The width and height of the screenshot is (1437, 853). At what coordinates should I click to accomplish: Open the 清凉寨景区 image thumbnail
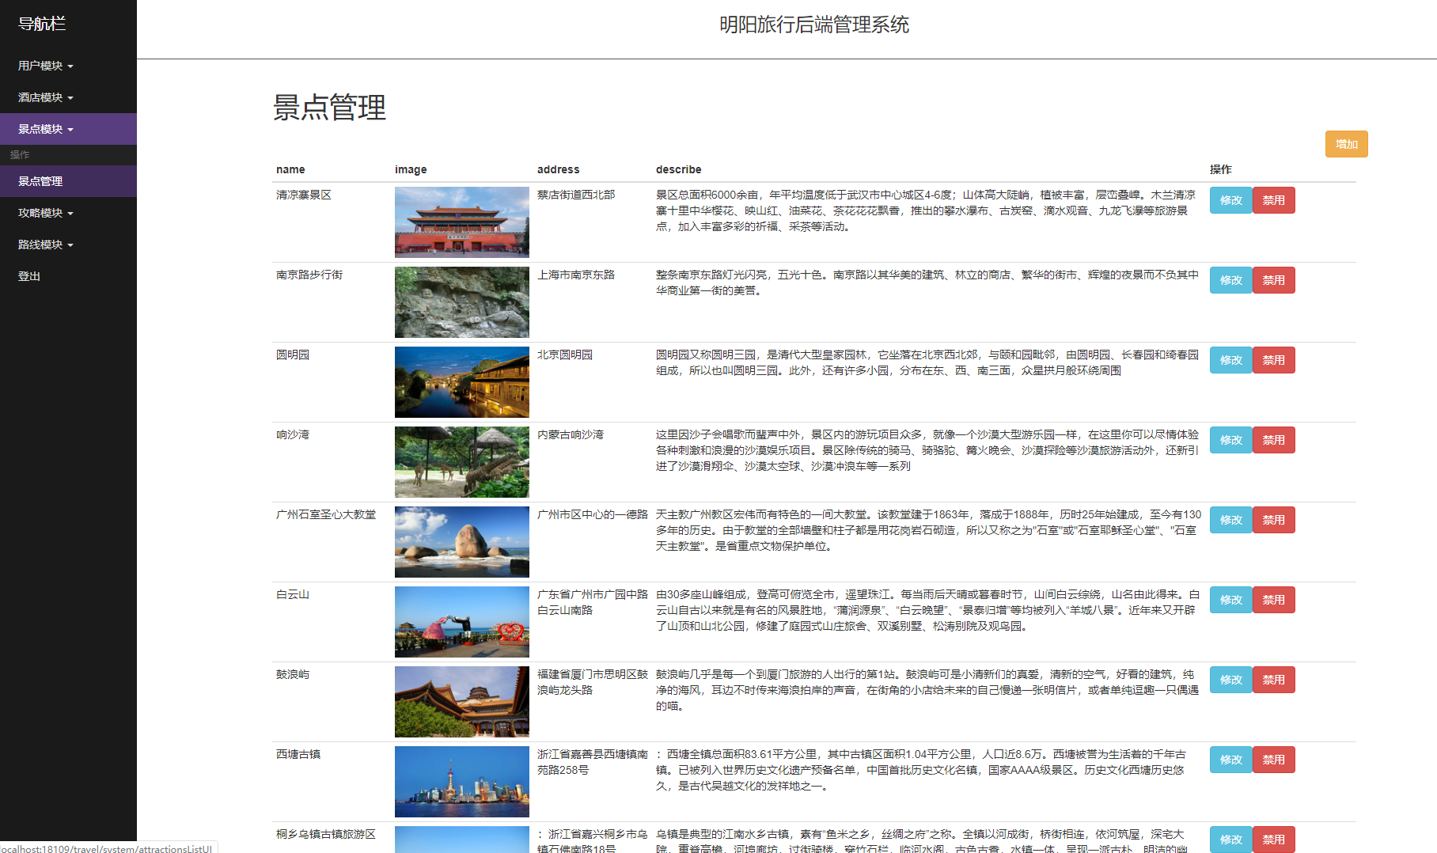click(461, 222)
